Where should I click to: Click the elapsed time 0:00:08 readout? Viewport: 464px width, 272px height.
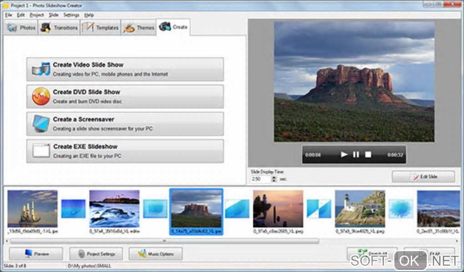pos(313,155)
